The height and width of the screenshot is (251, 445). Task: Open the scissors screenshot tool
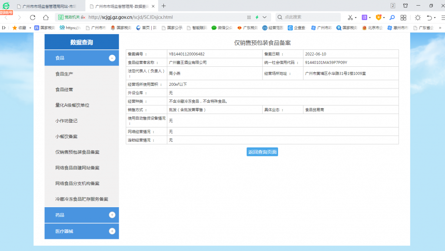point(350,17)
